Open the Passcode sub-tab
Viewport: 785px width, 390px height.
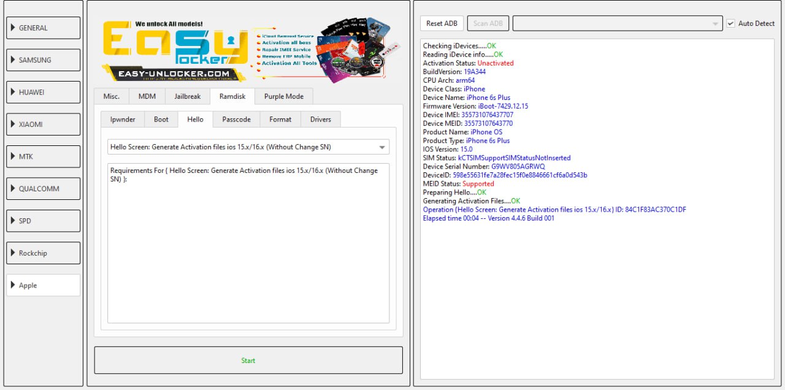click(x=237, y=119)
